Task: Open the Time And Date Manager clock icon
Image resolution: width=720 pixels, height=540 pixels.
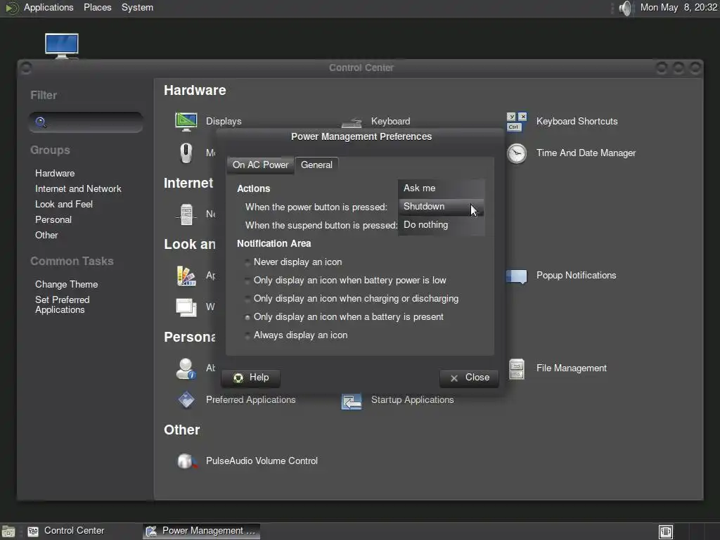Action: pos(517,153)
